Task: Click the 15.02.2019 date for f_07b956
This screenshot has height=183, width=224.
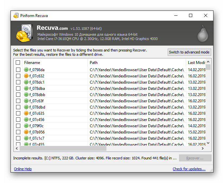Action: tap(197, 132)
